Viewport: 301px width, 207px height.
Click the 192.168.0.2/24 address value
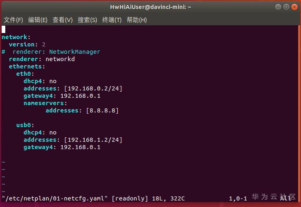pos(93,88)
